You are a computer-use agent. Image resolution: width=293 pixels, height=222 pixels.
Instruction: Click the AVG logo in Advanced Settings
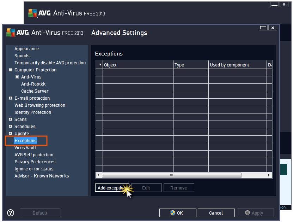(11, 33)
